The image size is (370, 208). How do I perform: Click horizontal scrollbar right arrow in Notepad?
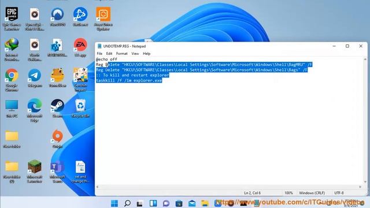pos(360,187)
